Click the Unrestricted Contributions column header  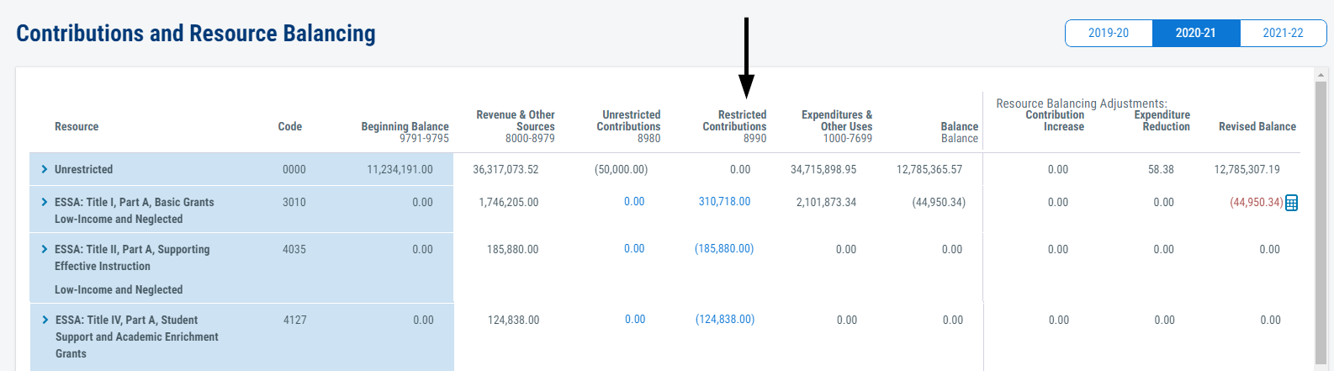click(629, 120)
